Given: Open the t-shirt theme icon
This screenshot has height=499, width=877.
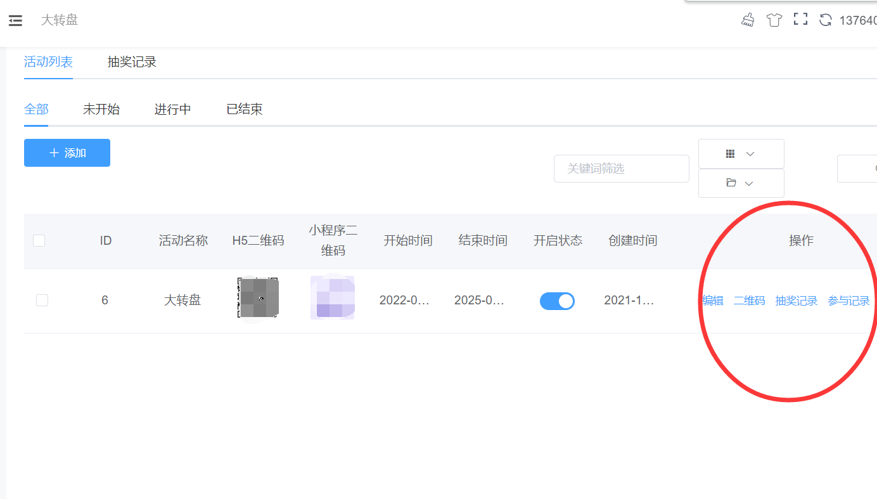Looking at the screenshot, I should 774,20.
